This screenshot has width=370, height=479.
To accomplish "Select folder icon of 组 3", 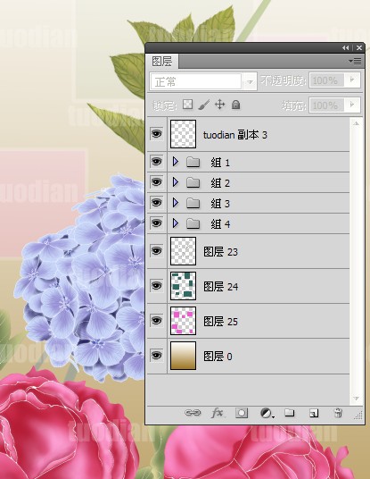I will 193,203.
